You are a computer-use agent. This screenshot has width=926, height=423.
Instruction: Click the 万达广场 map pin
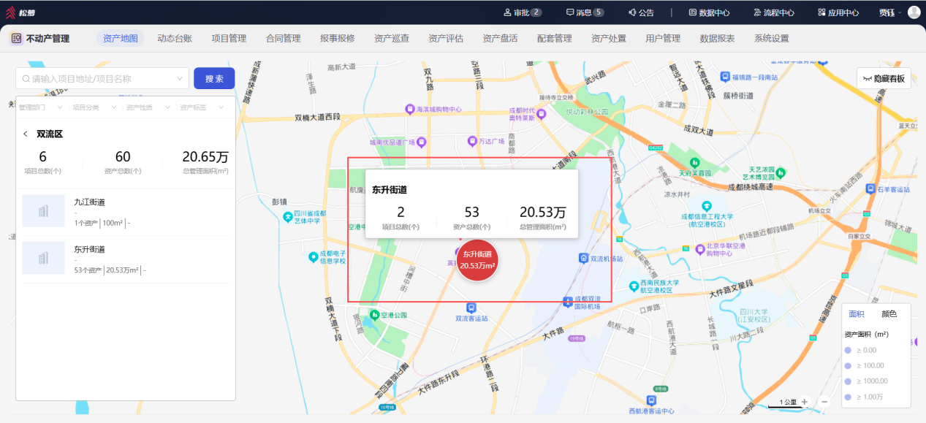coord(472,141)
